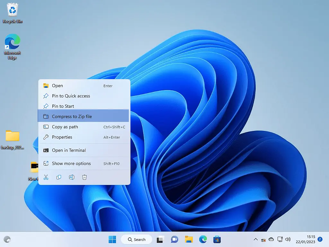
Task: Expand the hidden icons chevron in the tray
Action: point(255,239)
